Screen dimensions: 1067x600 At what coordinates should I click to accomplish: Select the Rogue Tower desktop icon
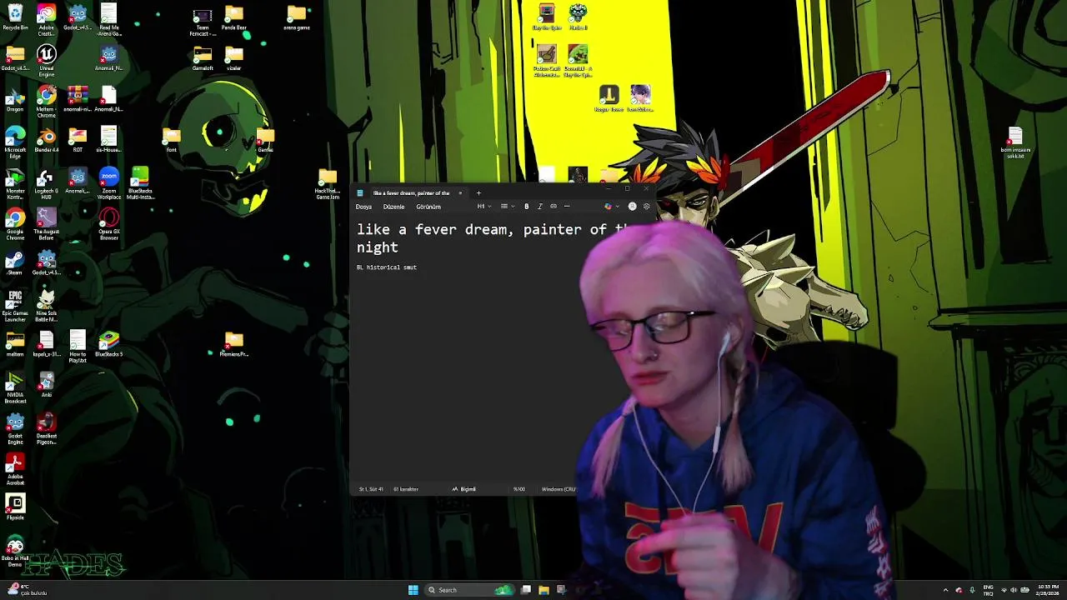609,98
